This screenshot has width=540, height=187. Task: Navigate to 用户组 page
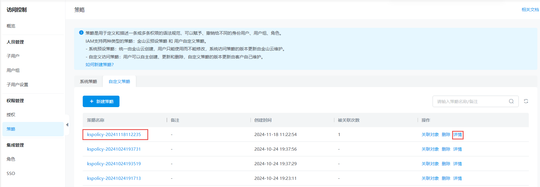coord(13,70)
